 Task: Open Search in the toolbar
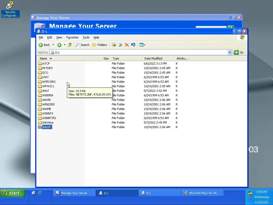pos(82,45)
